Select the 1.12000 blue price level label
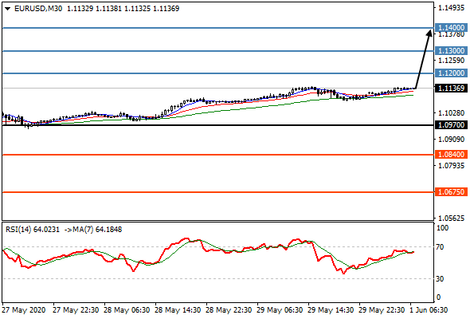This screenshot has height=319, width=470. click(451, 73)
